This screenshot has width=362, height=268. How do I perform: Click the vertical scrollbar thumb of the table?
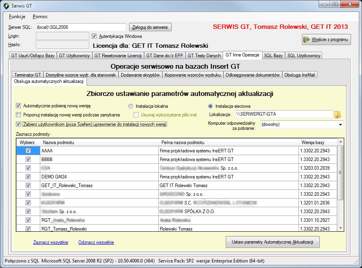(x=341, y=172)
